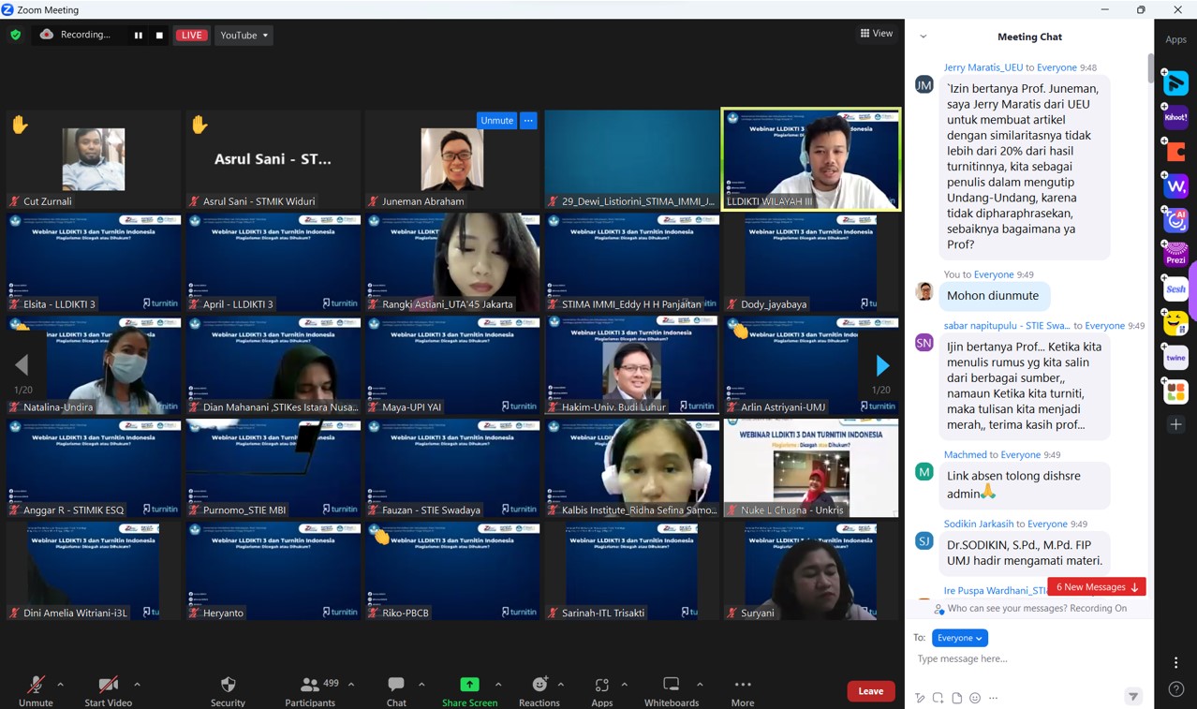This screenshot has width=1197, height=709.
Task: Unmute the microphone in the toolbar
Action: point(36,691)
